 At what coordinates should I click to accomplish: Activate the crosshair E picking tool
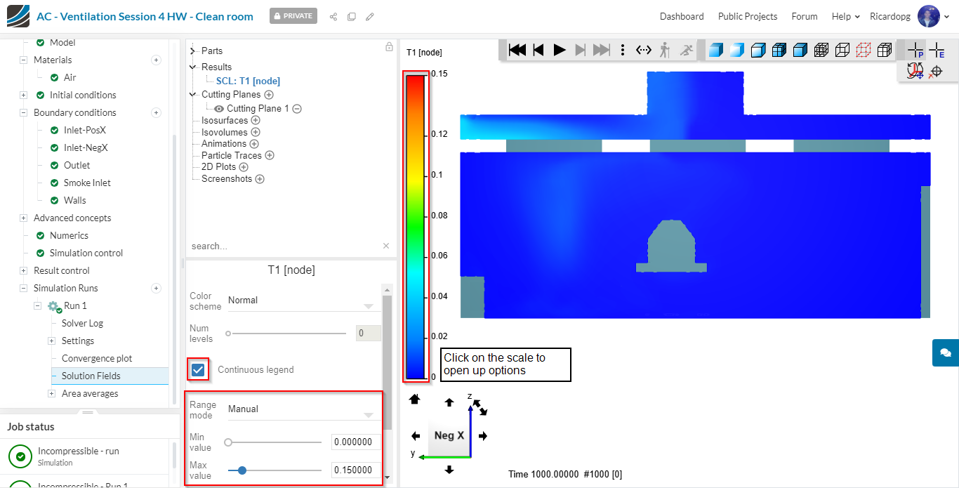click(937, 50)
